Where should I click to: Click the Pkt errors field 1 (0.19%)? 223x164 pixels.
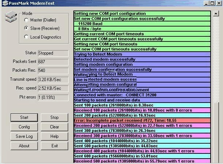pos(53,97)
